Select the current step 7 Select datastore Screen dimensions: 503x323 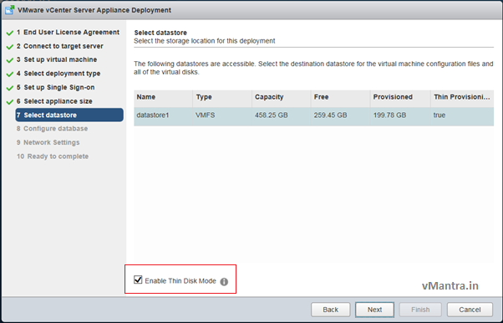point(69,115)
